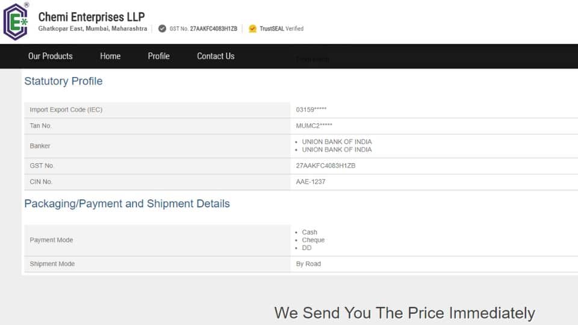This screenshot has width=578, height=325.
Task: Click the GST number in the header
Action: pyautogui.click(x=213, y=28)
